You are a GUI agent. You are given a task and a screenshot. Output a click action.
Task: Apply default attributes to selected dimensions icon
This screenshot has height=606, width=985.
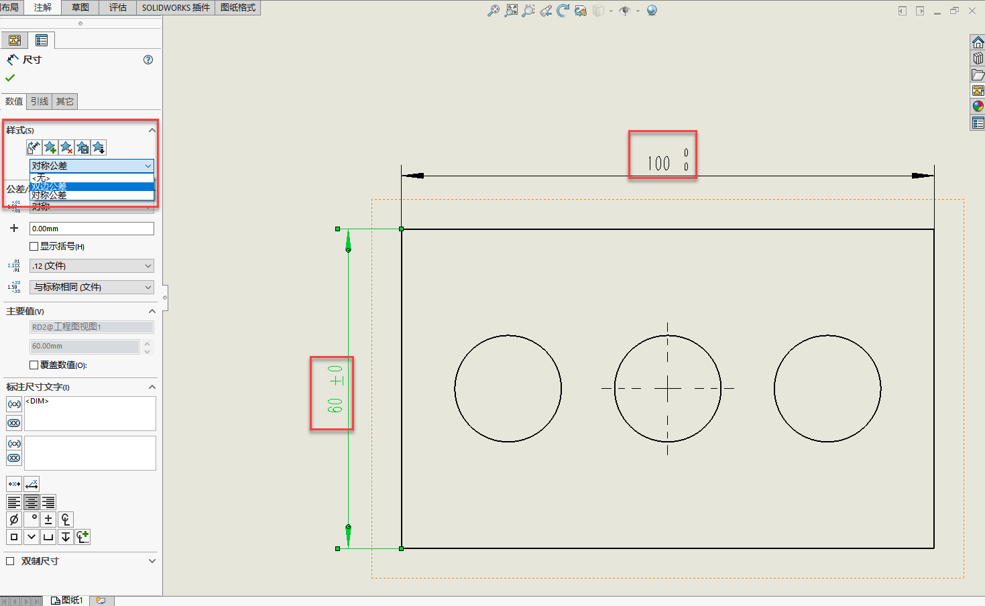click(x=34, y=147)
